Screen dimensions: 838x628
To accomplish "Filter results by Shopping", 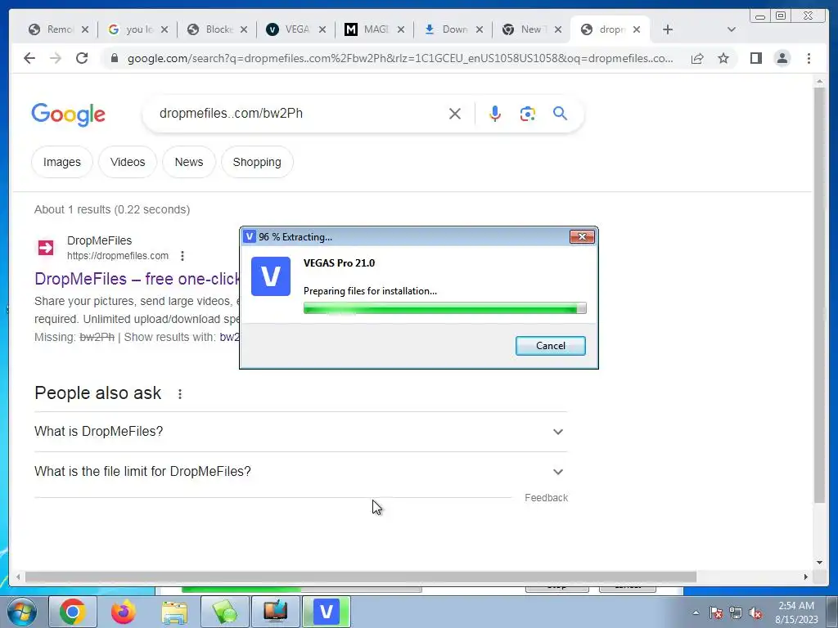I will (x=257, y=162).
